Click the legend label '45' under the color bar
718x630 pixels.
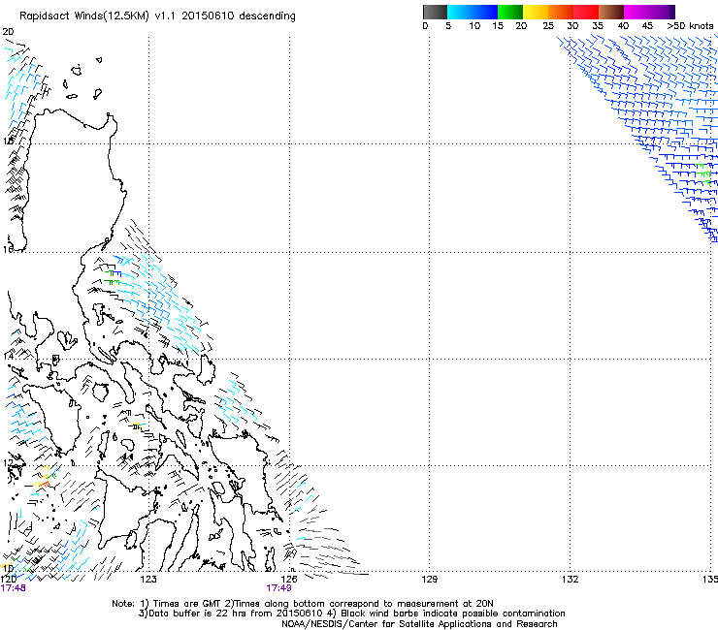(x=647, y=26)
